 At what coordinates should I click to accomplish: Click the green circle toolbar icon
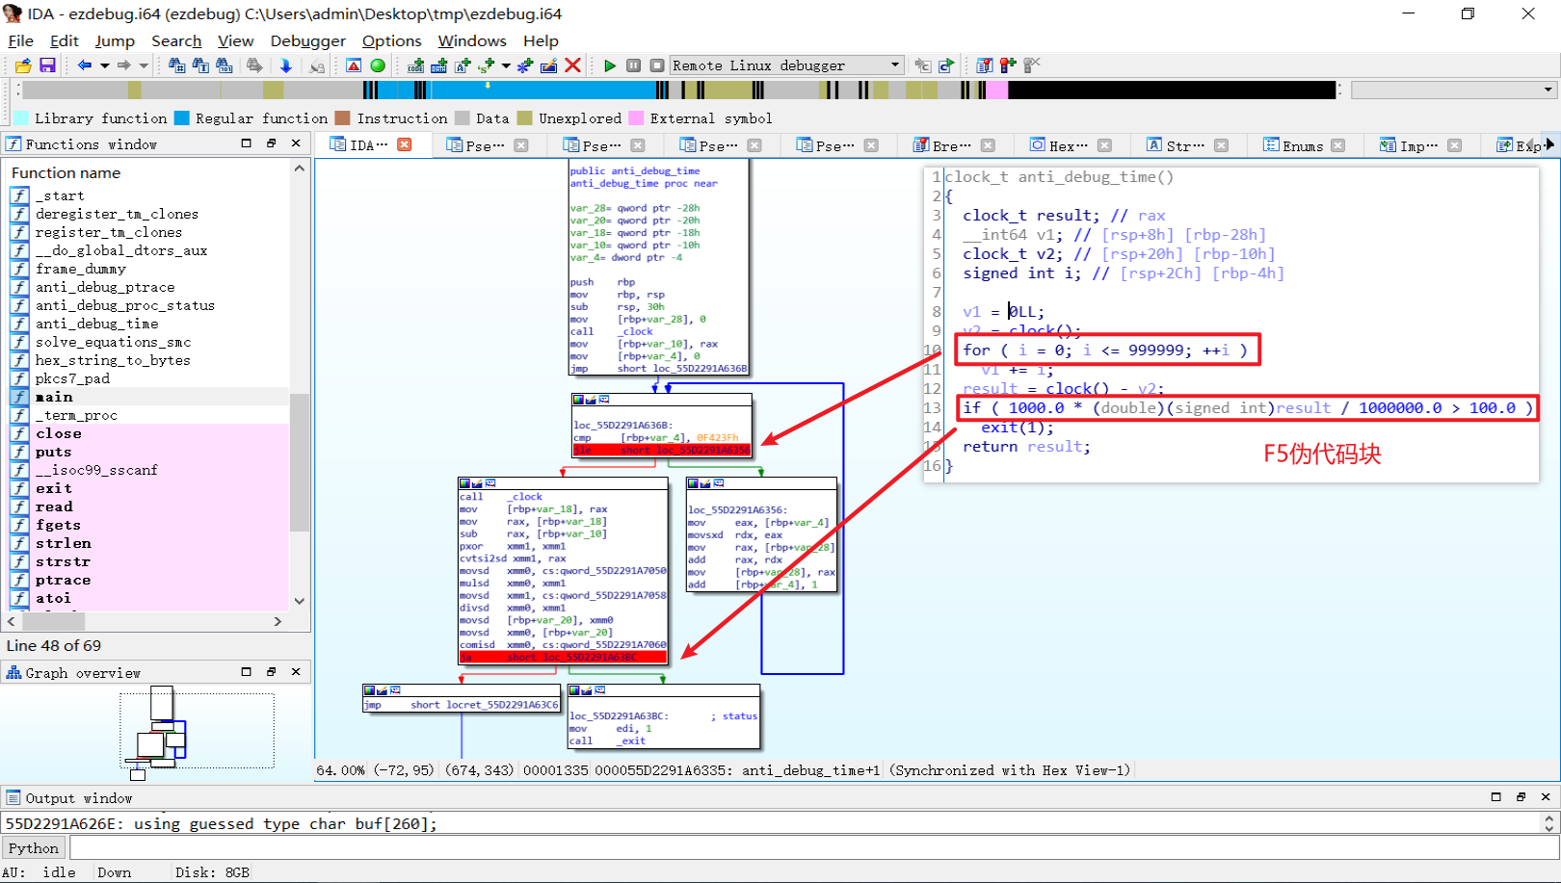point(378,65)
